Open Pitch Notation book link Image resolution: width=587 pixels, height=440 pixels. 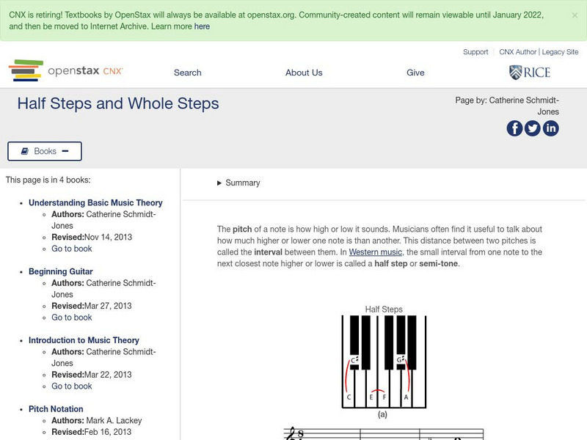[56, 409]
